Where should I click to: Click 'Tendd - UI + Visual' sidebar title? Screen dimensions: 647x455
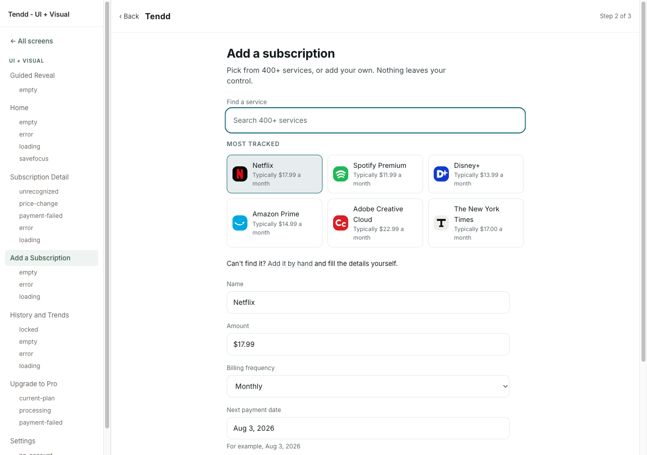(39, 14)
